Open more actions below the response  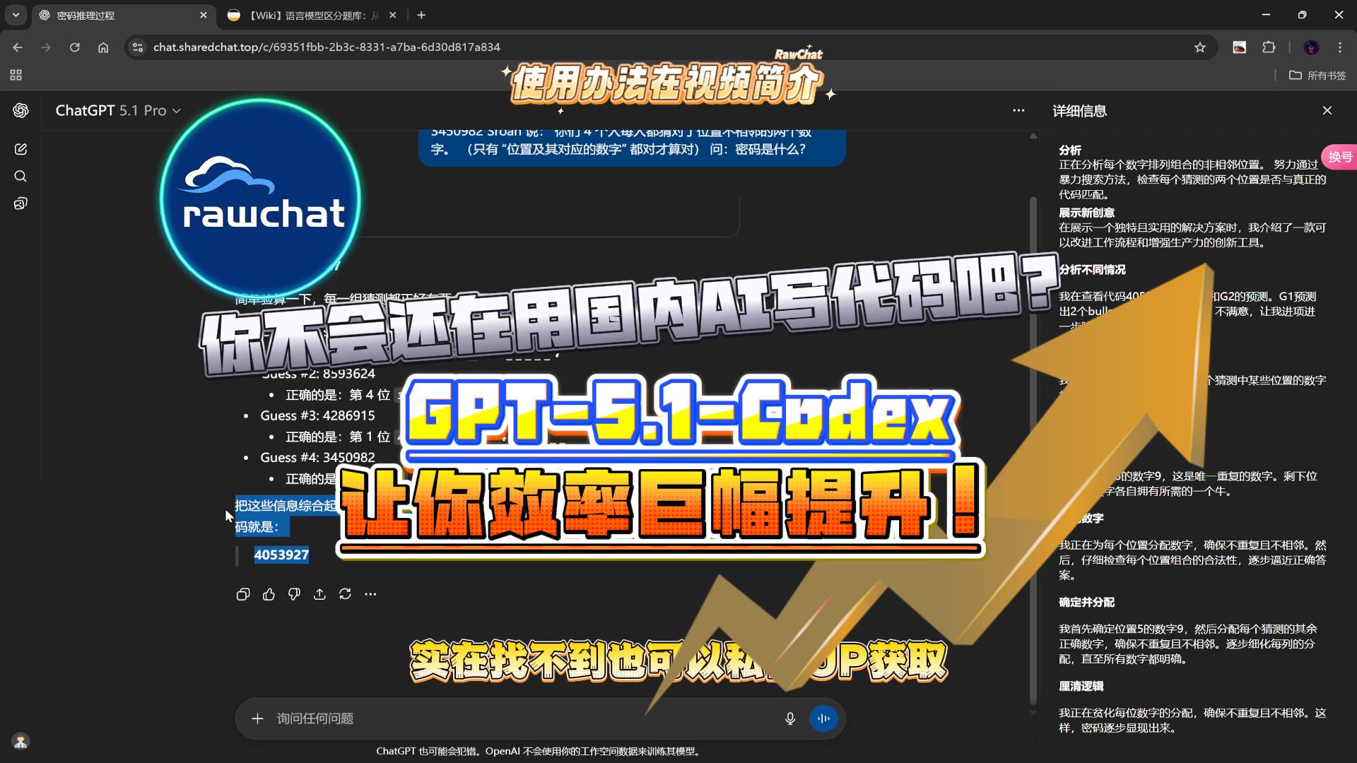pos(370,594)
